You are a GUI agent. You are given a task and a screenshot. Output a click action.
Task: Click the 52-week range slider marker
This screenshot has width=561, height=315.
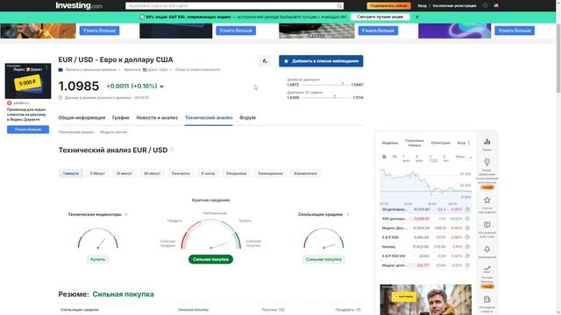point(335,97)
